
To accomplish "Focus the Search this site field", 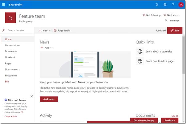I will coord(17,30).
